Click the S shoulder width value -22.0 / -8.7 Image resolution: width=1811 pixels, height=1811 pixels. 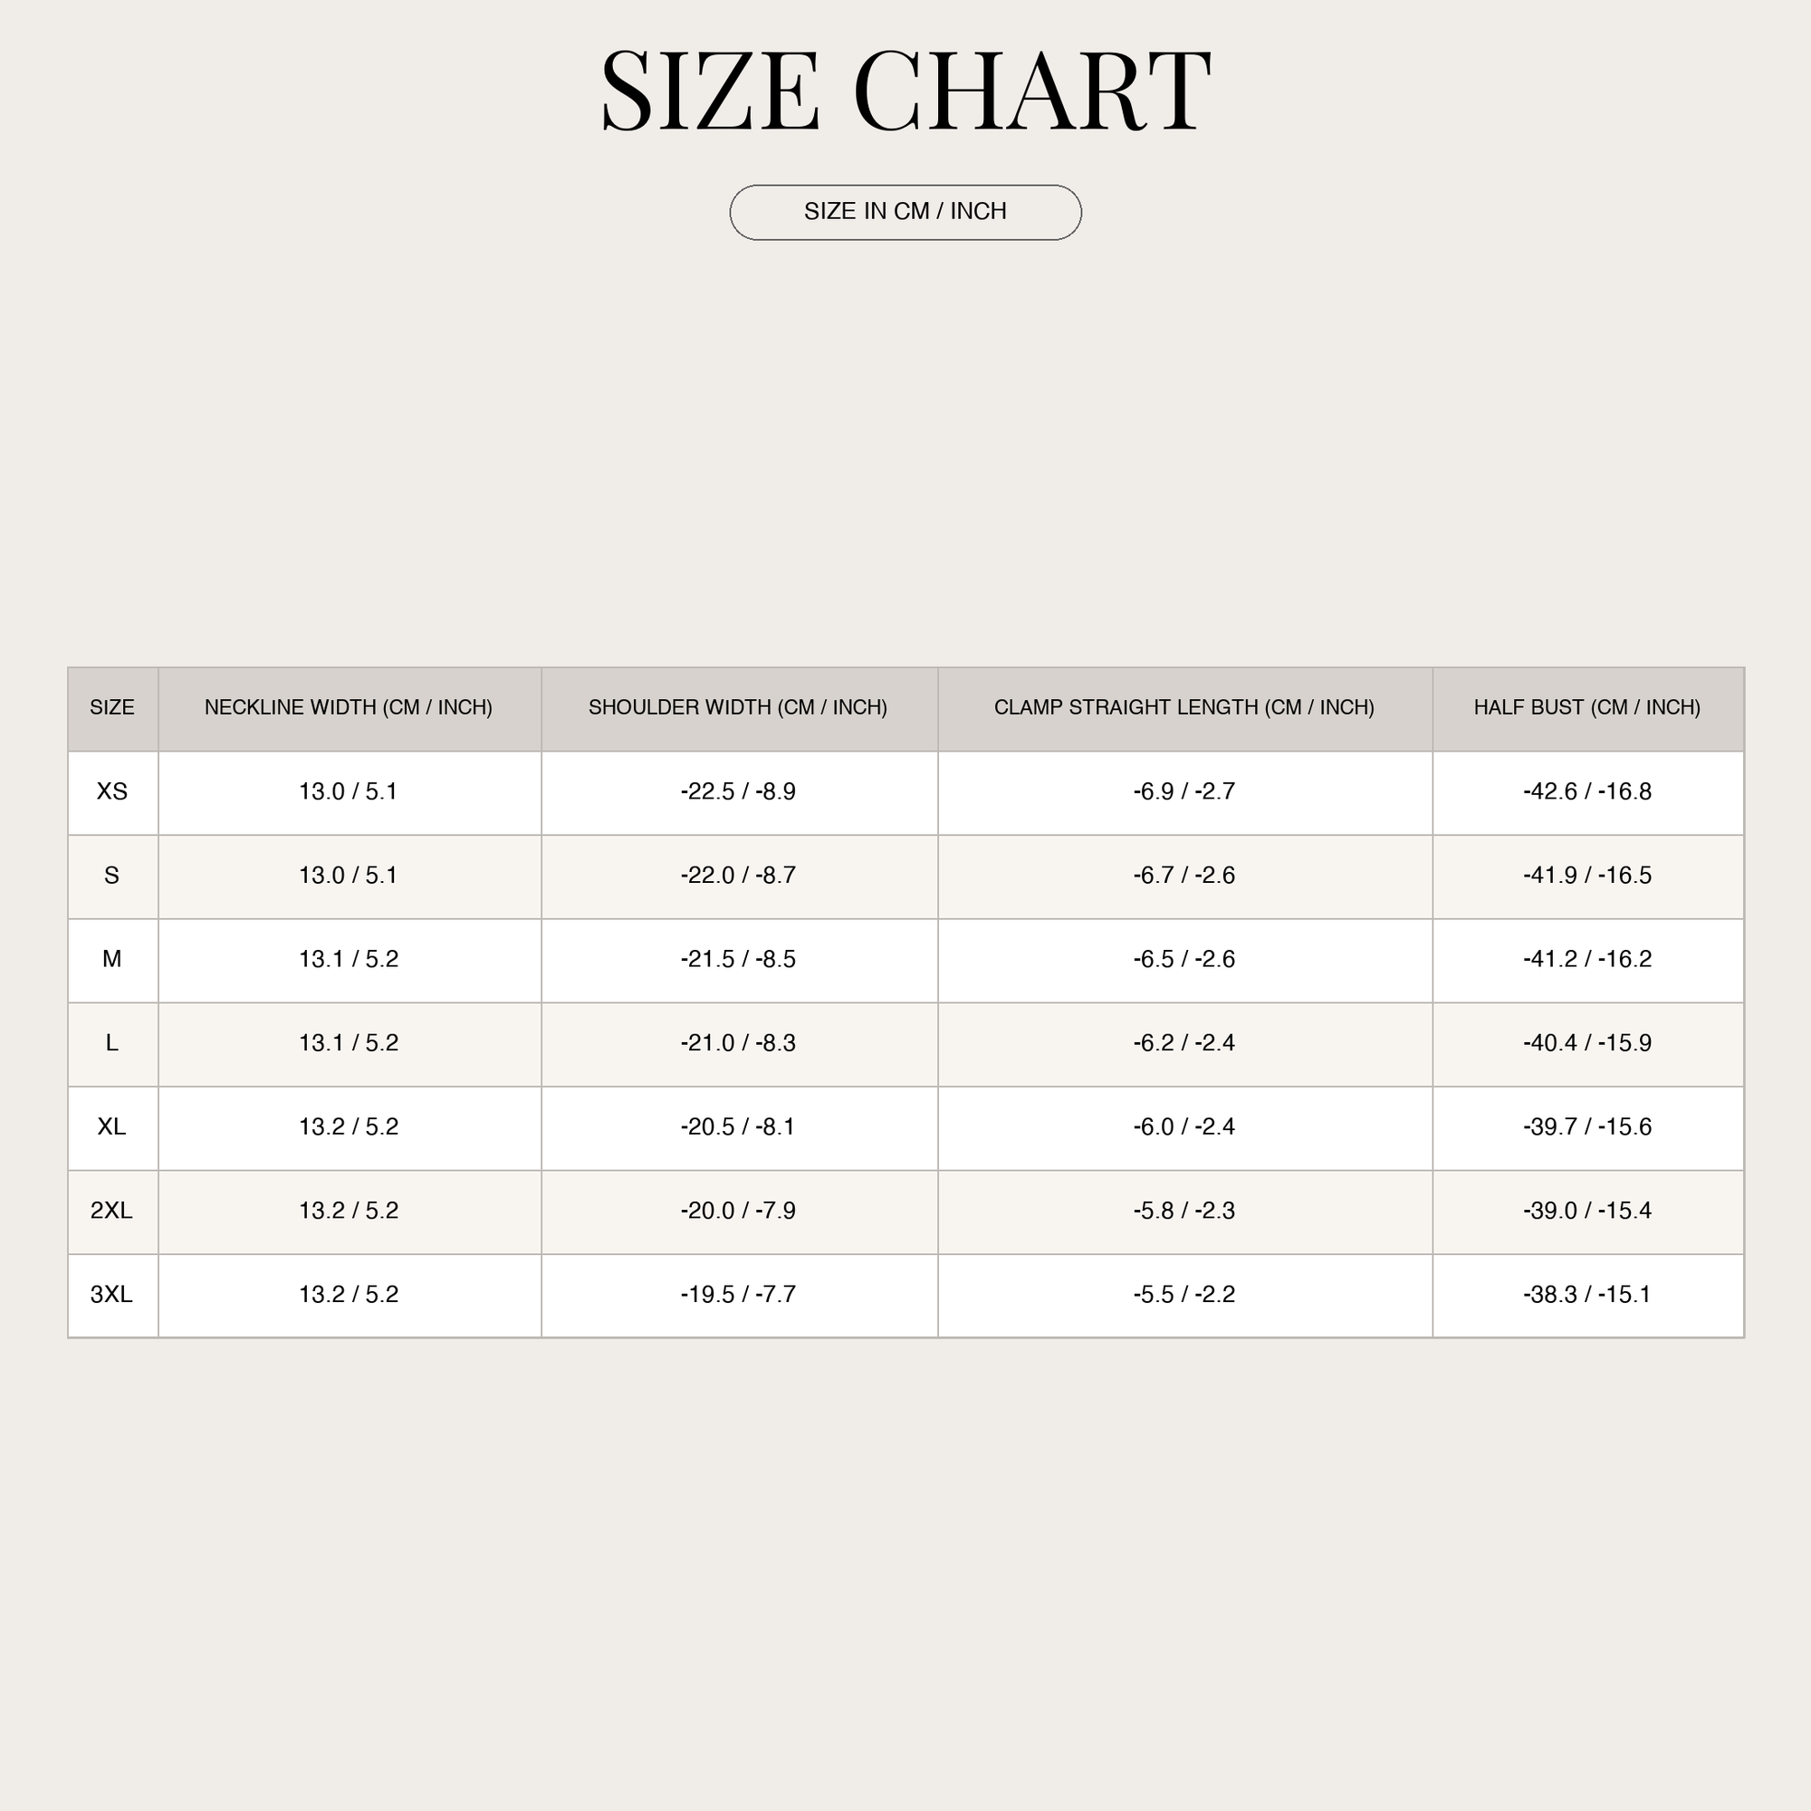tap(739, 876)
